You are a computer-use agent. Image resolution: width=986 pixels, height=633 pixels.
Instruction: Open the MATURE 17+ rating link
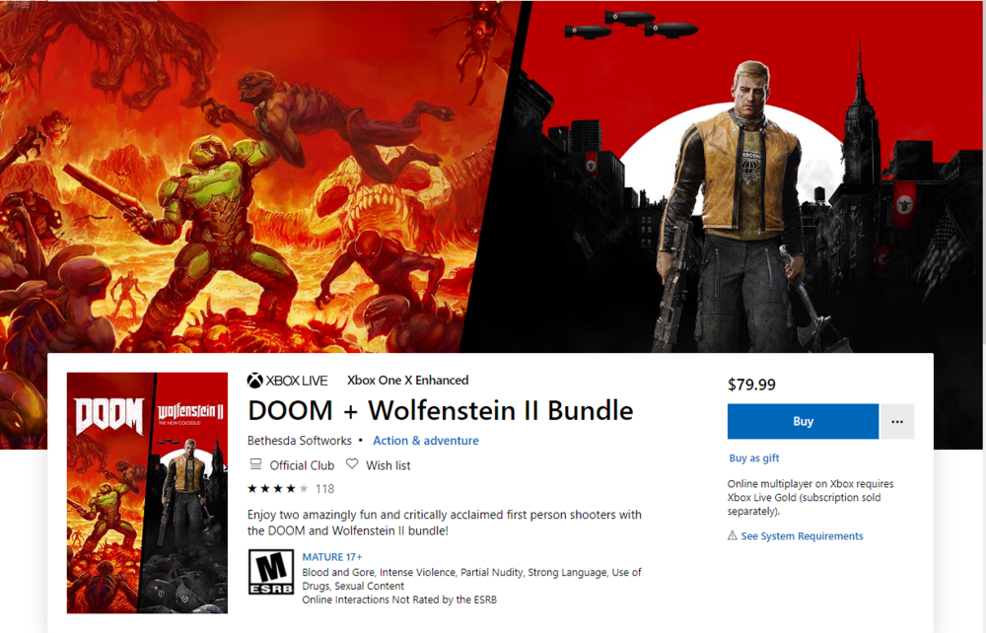332,557
